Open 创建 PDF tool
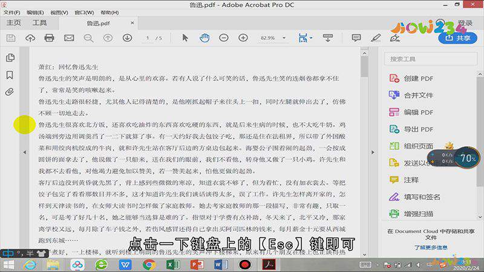This screenshot has height=272, width=484. click(x=411, y=79)
